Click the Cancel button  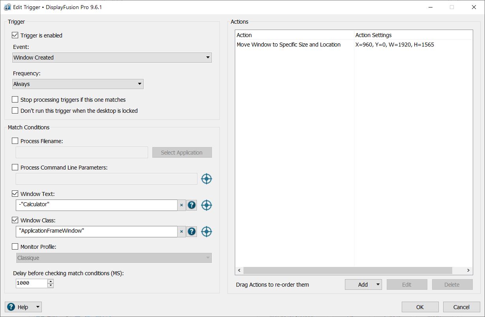click(x=461, y=307)
